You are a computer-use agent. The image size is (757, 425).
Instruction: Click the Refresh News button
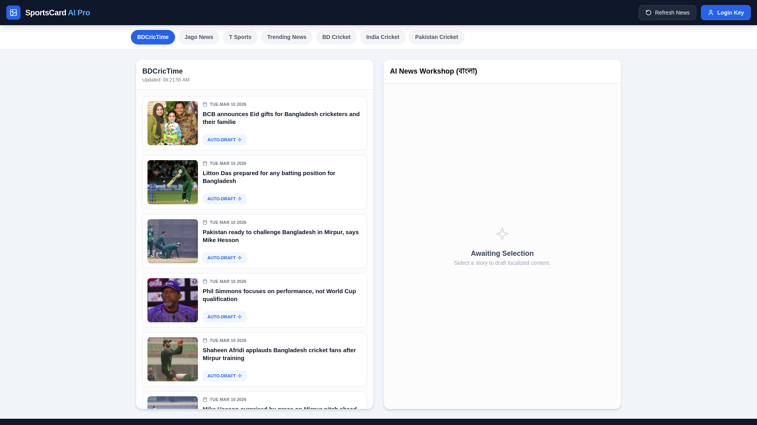tap(667, 13)
